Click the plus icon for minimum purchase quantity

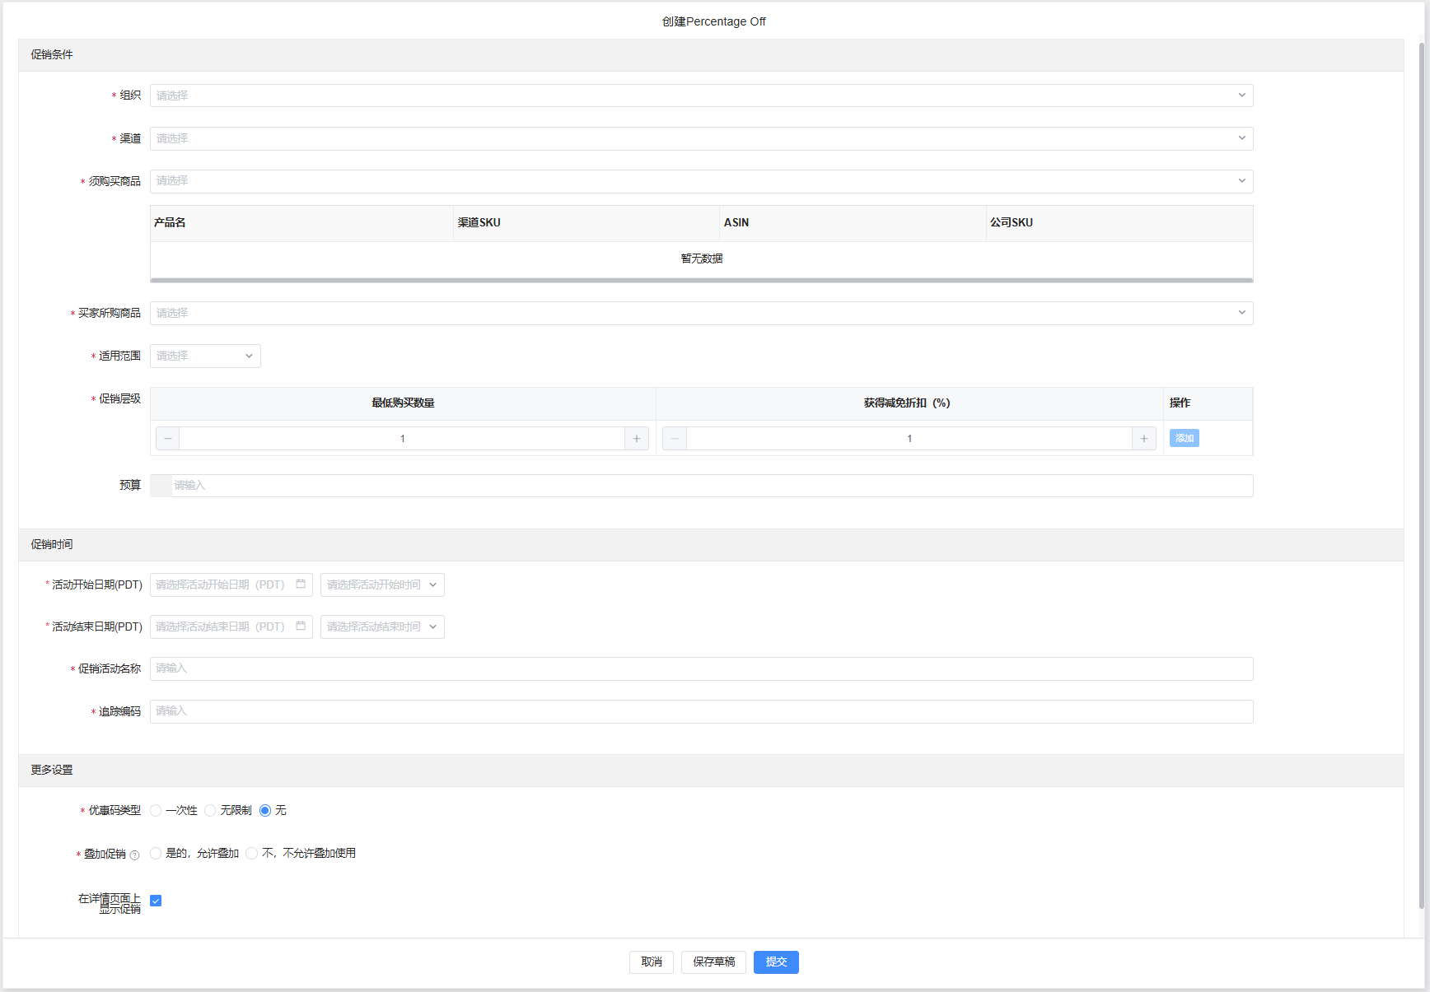[637, 439]
